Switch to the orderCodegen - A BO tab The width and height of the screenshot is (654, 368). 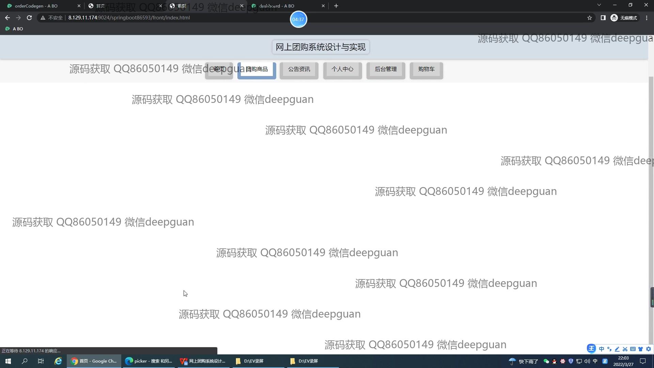pyautogui.click(x=36, y=6)
